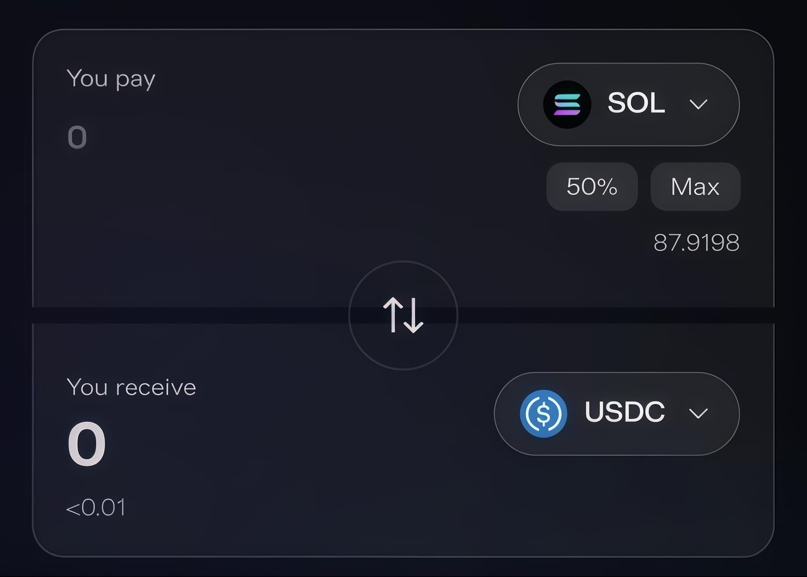807x577 pixels.
Task: Click the SOL ticker text
Action: (x=636, y=103)
